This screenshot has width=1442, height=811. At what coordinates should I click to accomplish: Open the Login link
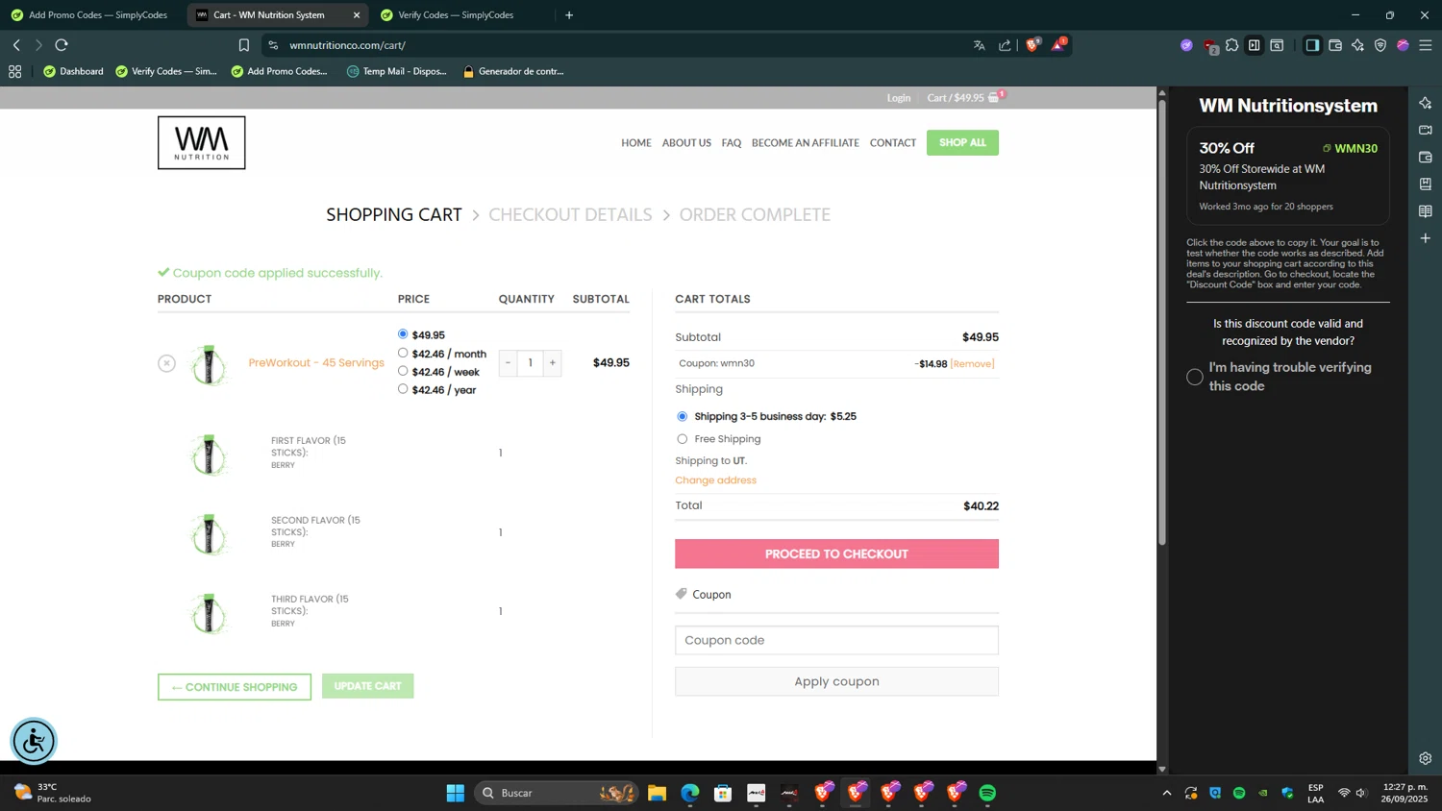899,98
